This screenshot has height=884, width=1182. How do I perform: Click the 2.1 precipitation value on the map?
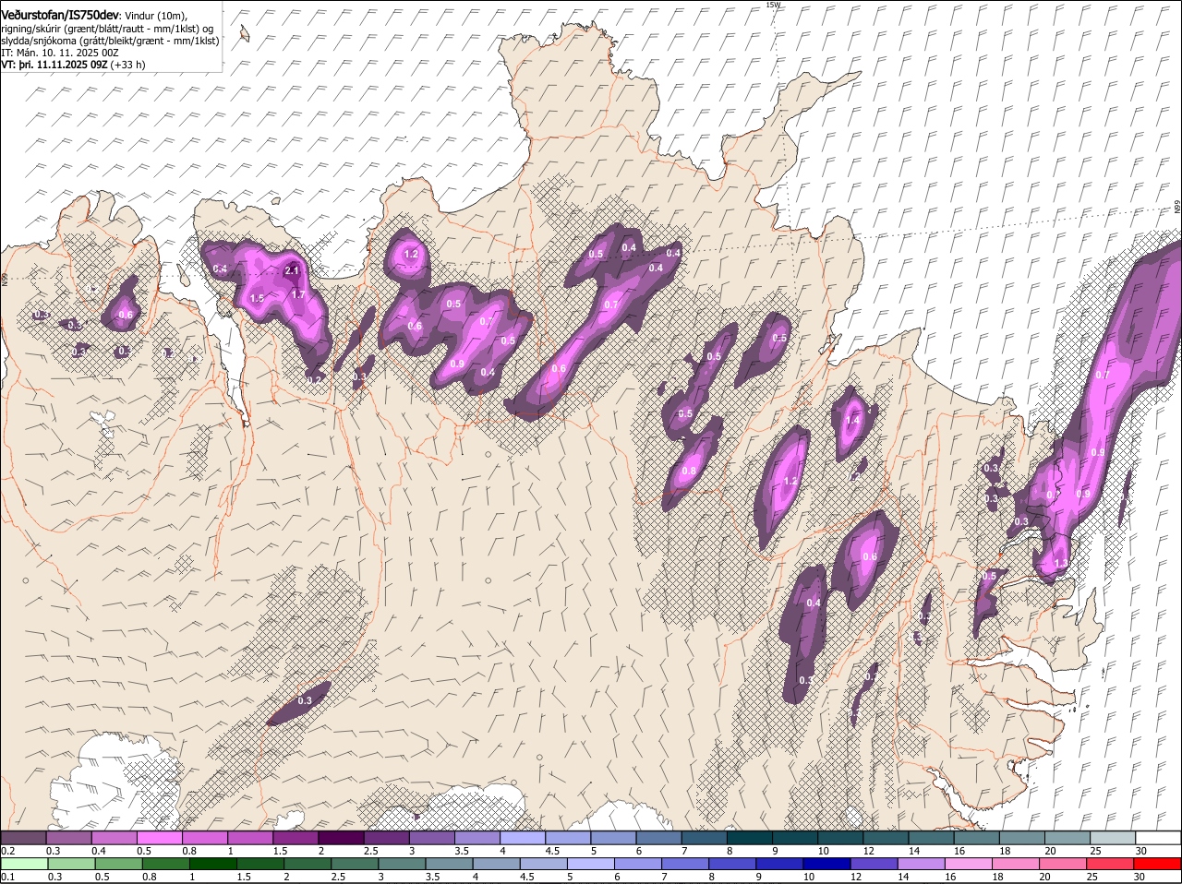[x=292, y=270]
